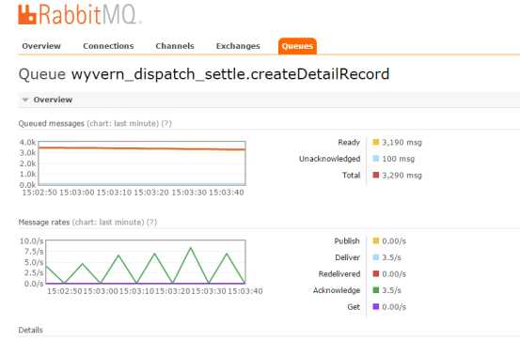Click the Redelivered '0.00/s' value

coord(394,274)
